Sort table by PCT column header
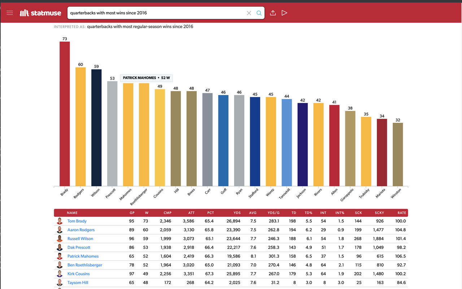This screenshot has height=289, width=462. coord(210,213)
